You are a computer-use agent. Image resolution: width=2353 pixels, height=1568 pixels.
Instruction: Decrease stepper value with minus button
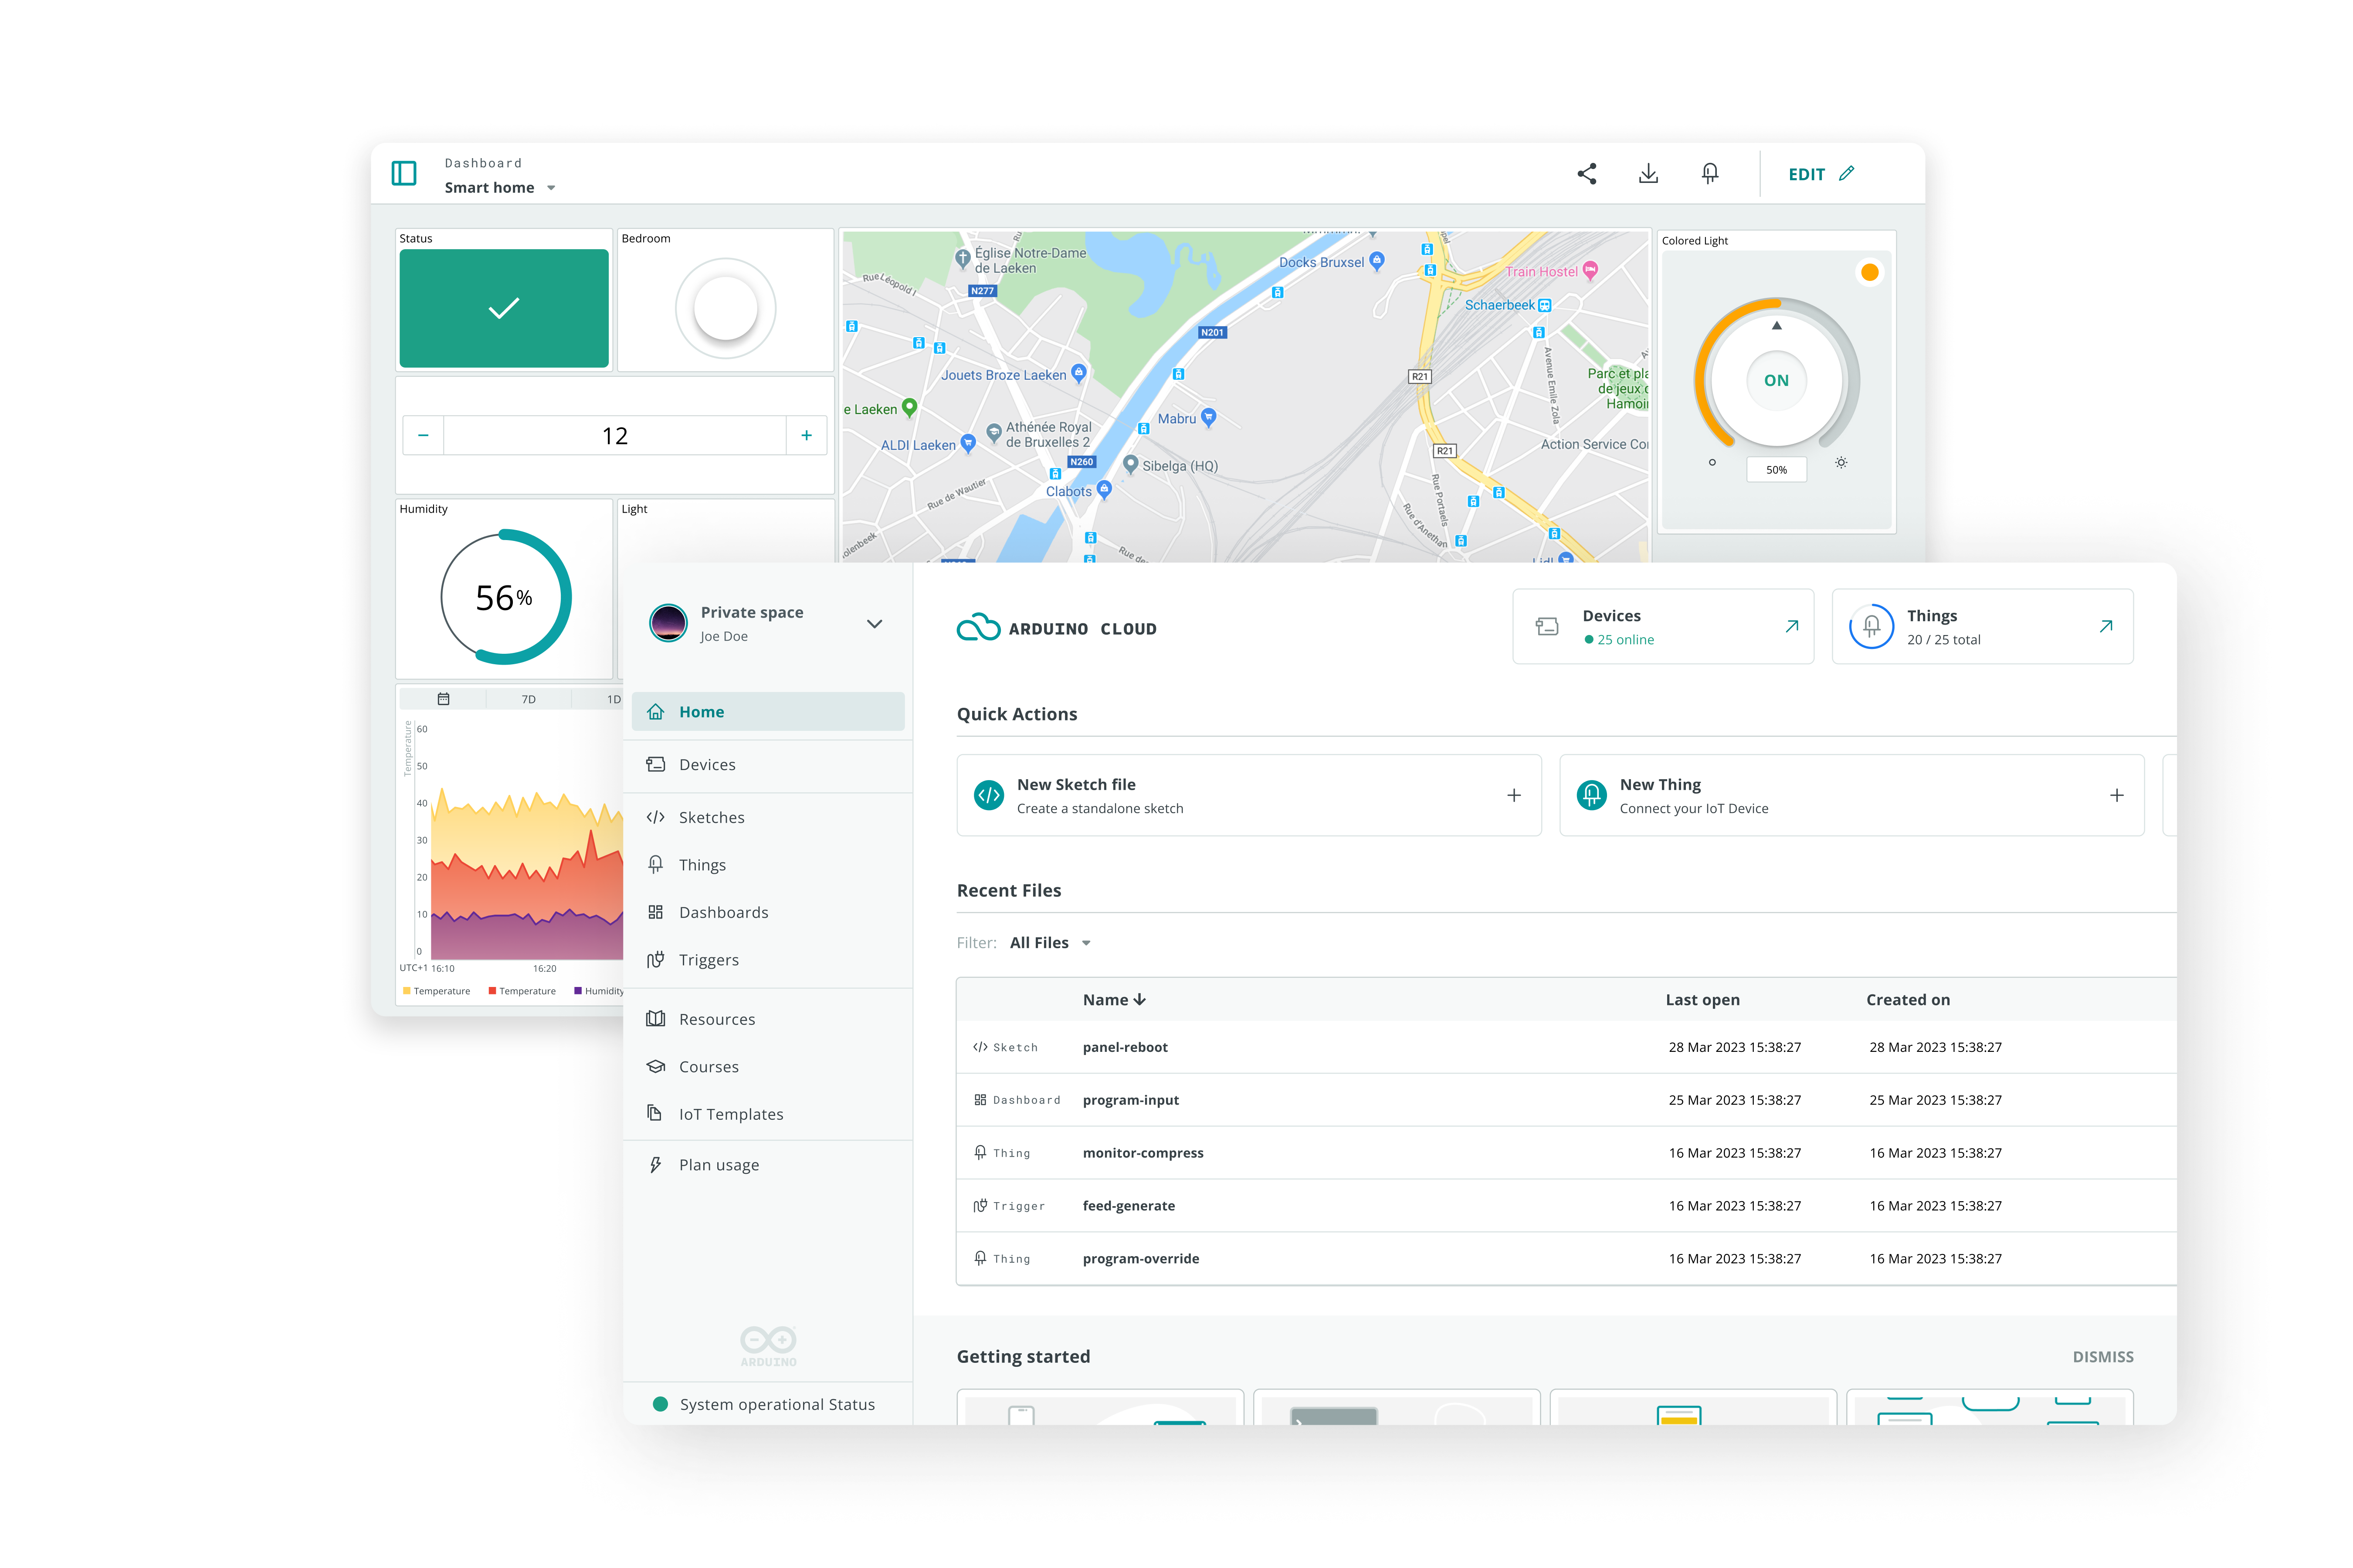pyautogui.click(x=423, y=435)
